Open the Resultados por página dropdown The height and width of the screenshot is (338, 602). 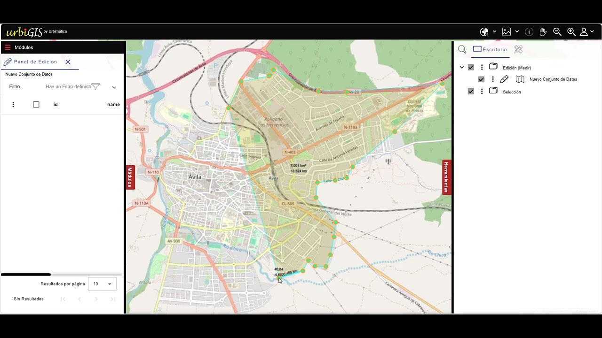pos(103,284)
